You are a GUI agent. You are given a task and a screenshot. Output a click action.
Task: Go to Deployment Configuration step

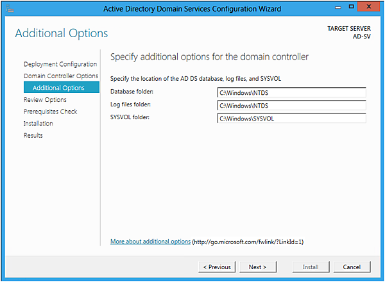point(60,64)
